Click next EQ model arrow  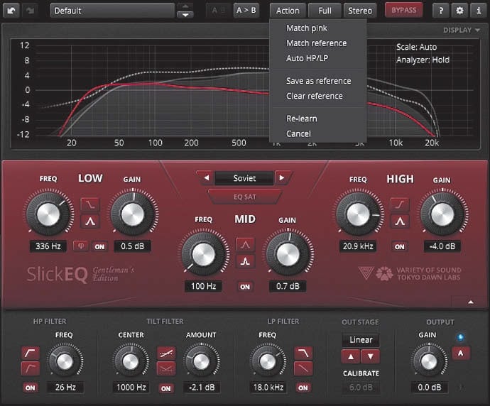(x=282, y=178)
